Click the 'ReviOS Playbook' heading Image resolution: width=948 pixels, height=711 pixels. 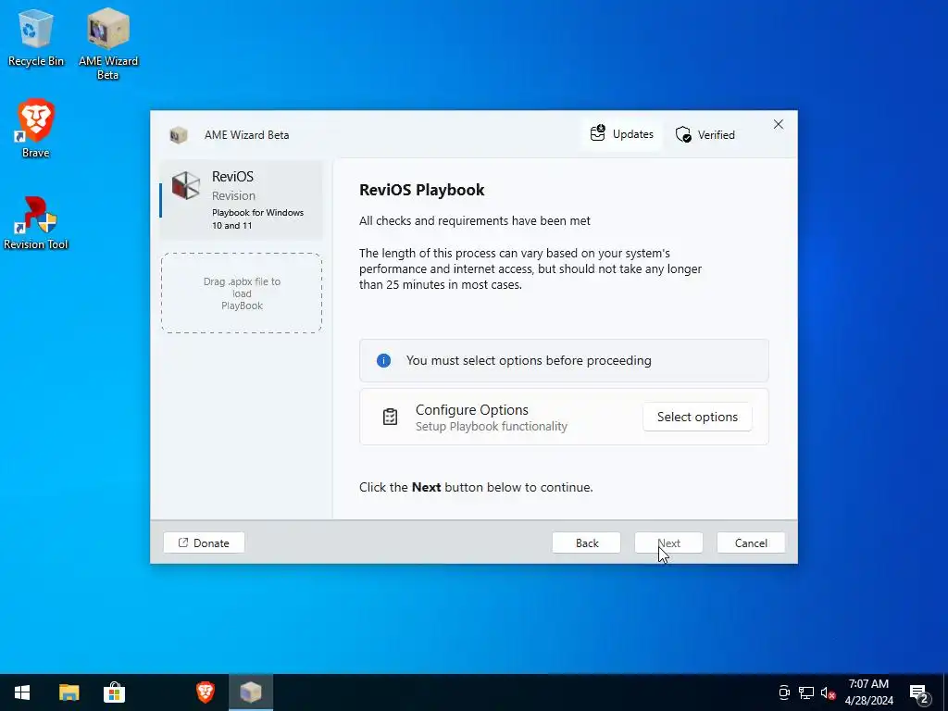pos(422,190)
